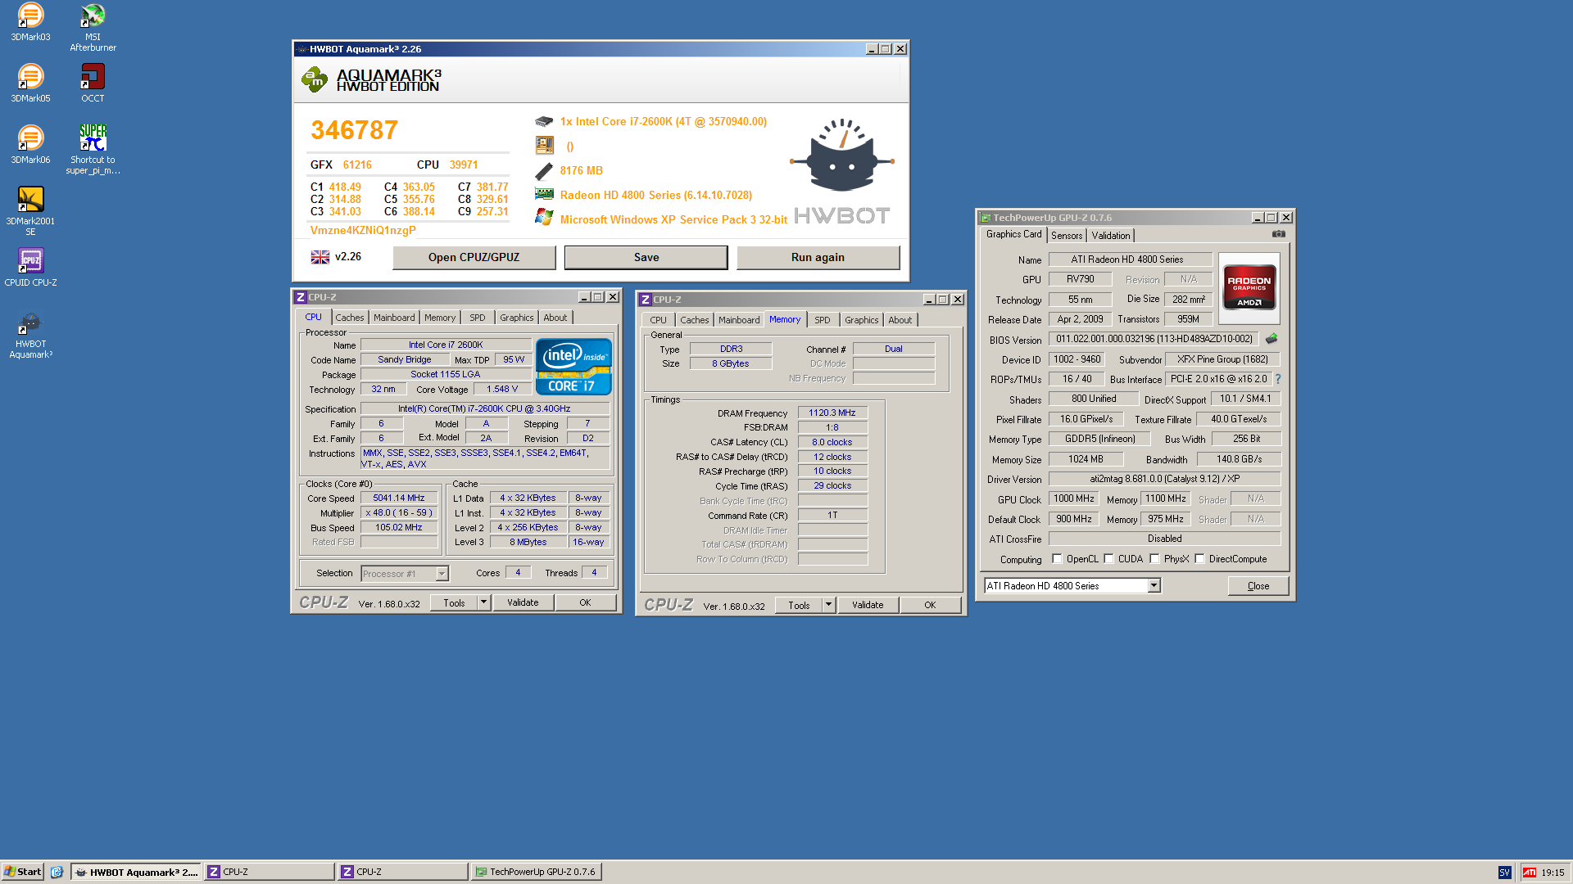Open the ATI Radeon HD 4800 Series card dropdown
This screenshot has height=884, width=1573.
(1154, 586)
